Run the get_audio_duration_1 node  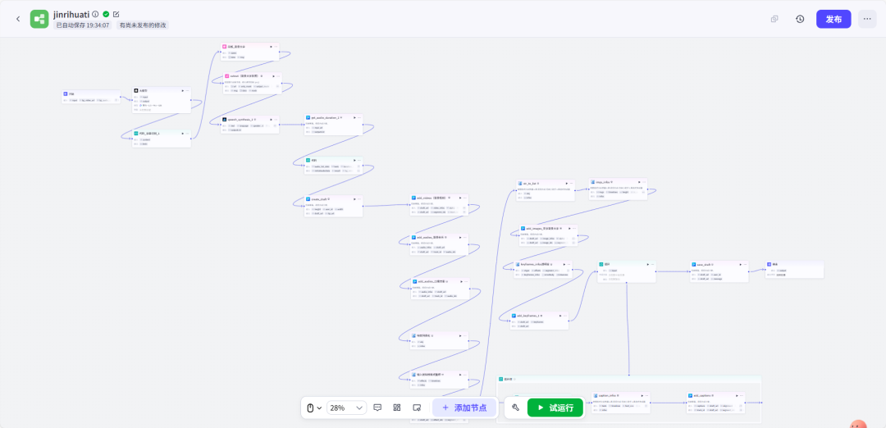click(354, 117)
